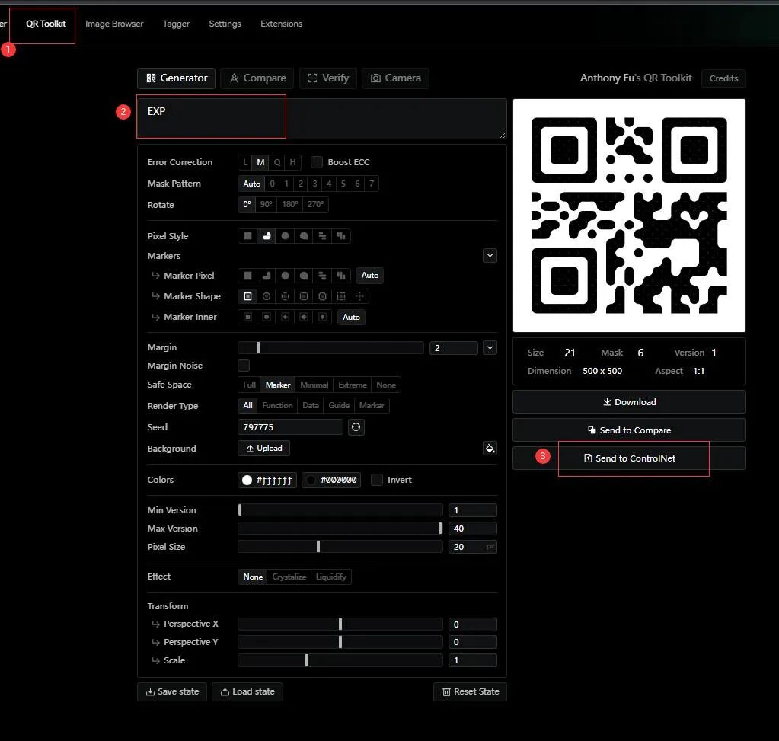
Task: Set Safe Space to Minimal
Action: coord(314,385)
